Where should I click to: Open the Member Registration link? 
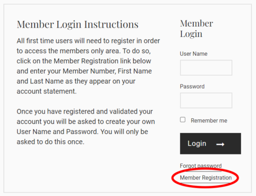(206, 178)
